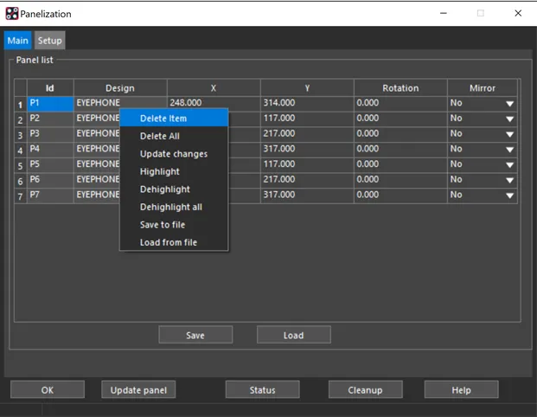Click X value 248.000 in row P1
Screen dimensions: 537x417
click(x=214, y=103)
